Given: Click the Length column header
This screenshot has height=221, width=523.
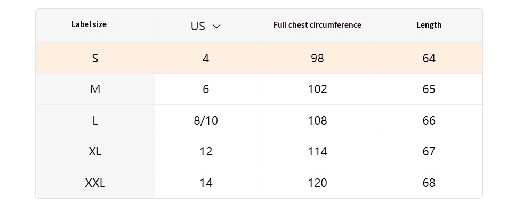Looking at the screenshot, I should [429, 25].
